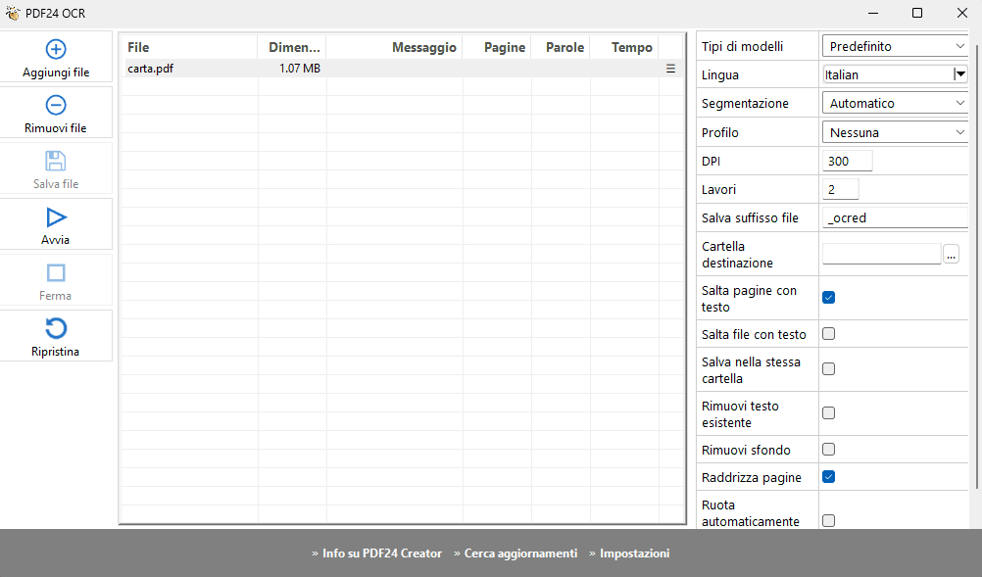Click the Salva file floppy disk icon
Viewport: 982px width, 577px height.
[56, 161]
